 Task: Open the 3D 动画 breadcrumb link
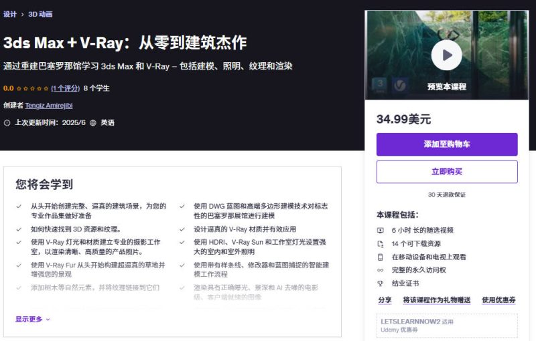[x=40, y=14]
